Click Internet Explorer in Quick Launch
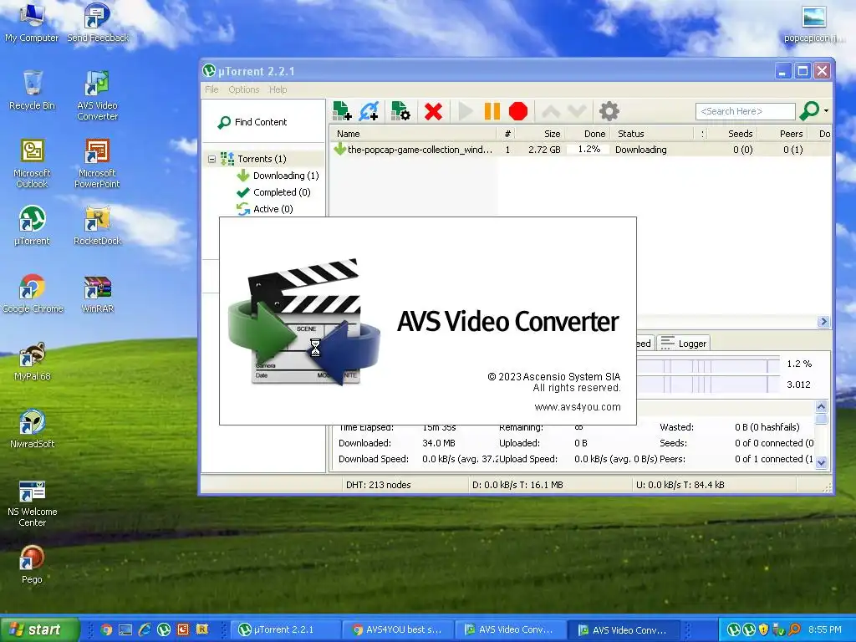 click(x=144, y=630)
